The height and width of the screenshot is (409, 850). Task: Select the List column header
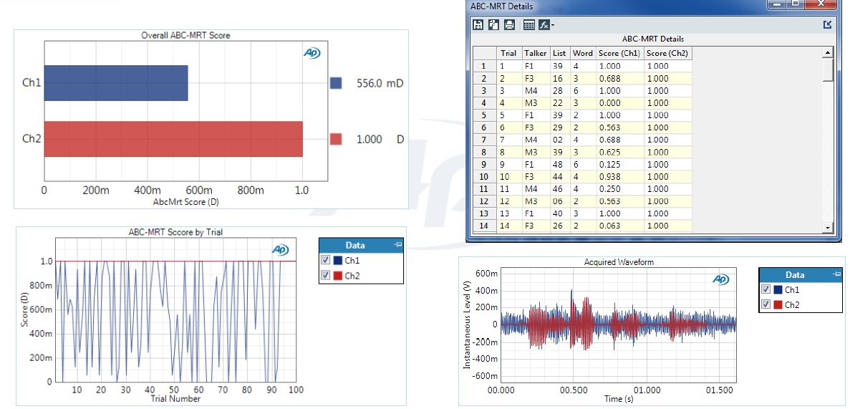coord(560,53)
